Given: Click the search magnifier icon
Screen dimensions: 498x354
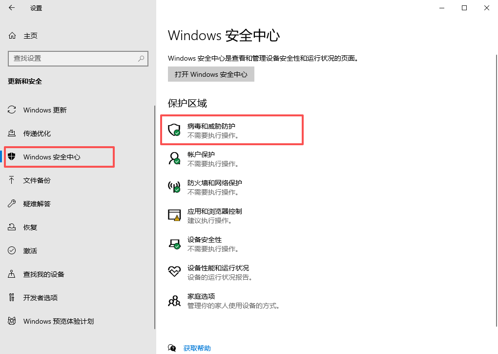Looking at the screenshot, I should coord(141,58).
